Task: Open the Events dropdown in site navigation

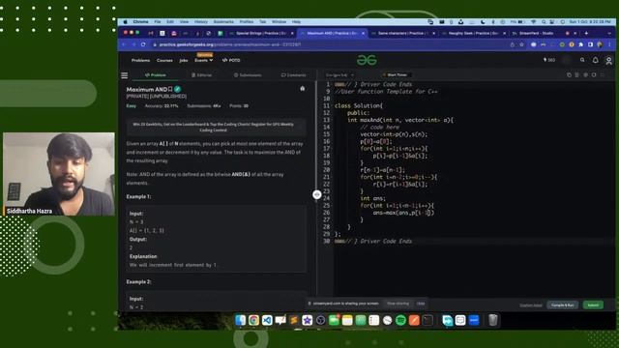Action: [204, 60]
